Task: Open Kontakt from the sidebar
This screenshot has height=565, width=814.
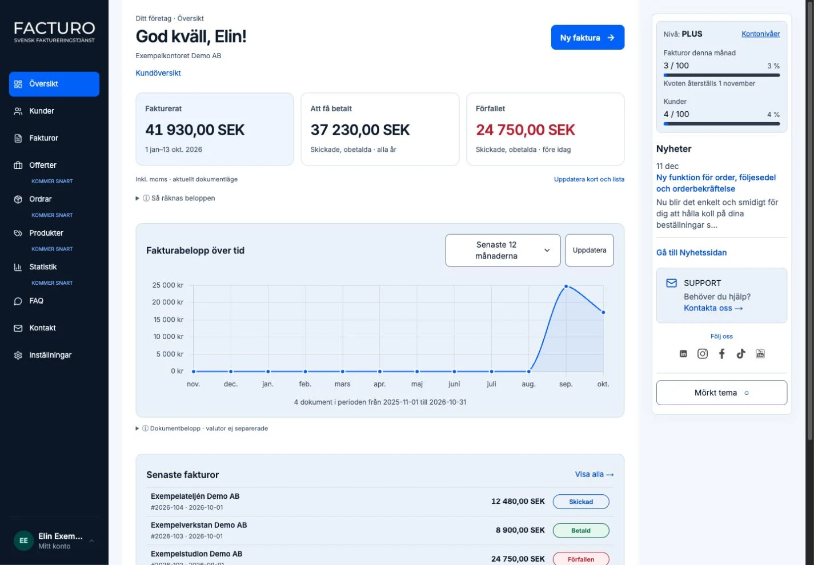Action: [54, 328]
